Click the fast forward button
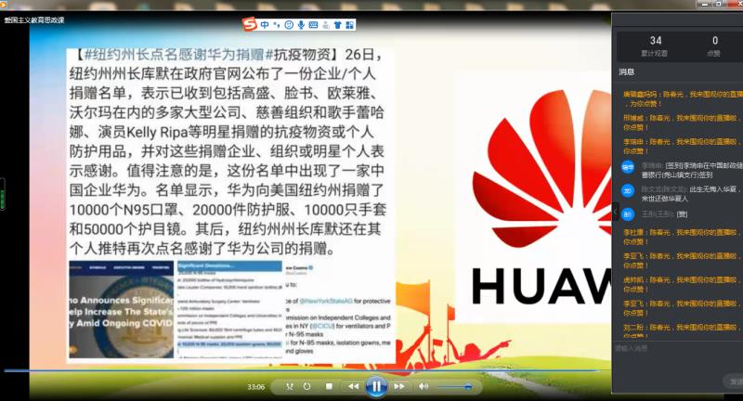The height and width of the screenshot is (401, 743). tap(399, 386)
